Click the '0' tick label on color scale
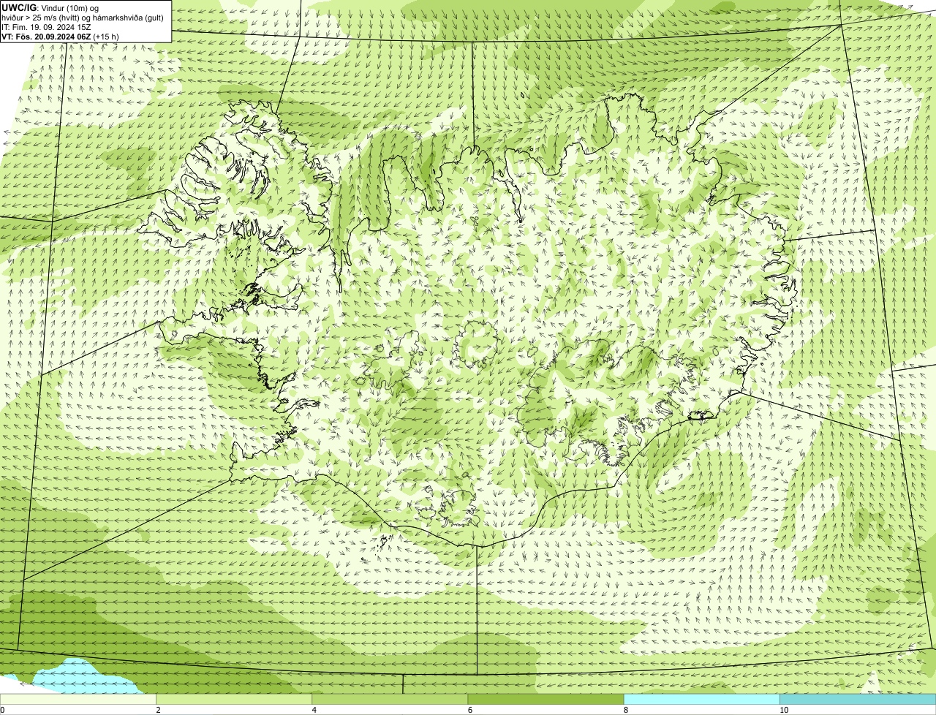936x715 pixels. point(2,710)
